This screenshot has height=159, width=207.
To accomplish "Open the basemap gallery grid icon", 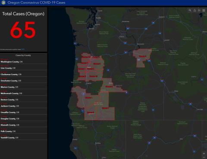I will [x=204, y=10].
